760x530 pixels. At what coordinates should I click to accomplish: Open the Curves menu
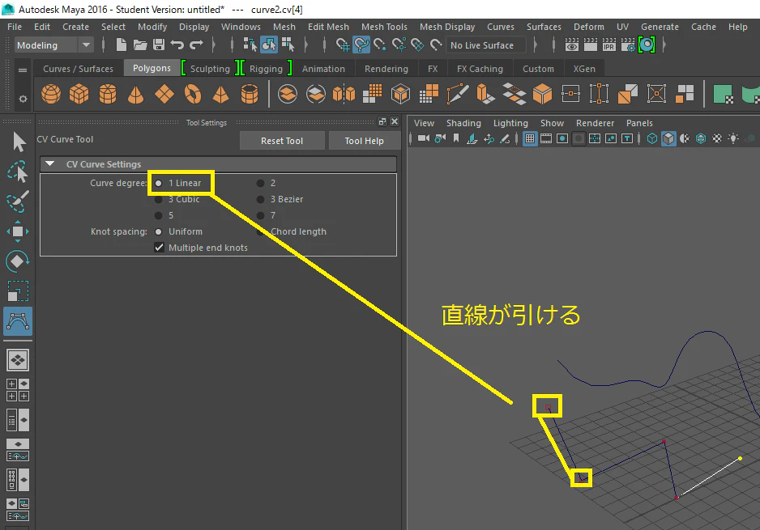tap(500, 27)
